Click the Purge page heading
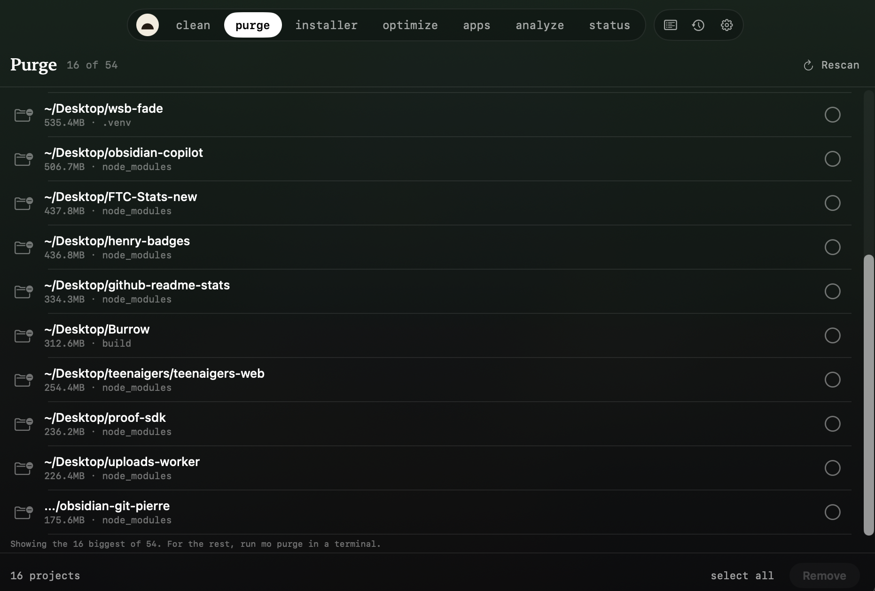The width and height of the screenshot is (875, 591). pos(33,65)
